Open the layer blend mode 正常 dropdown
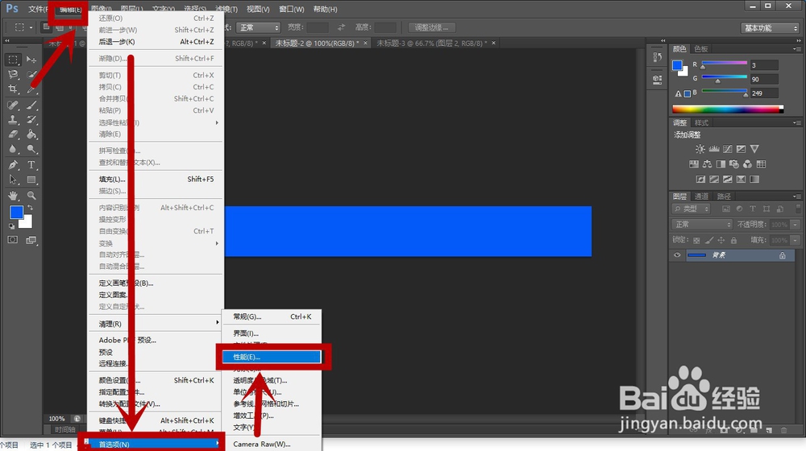The height and width of the screenshot is (451, 806). 702,225
